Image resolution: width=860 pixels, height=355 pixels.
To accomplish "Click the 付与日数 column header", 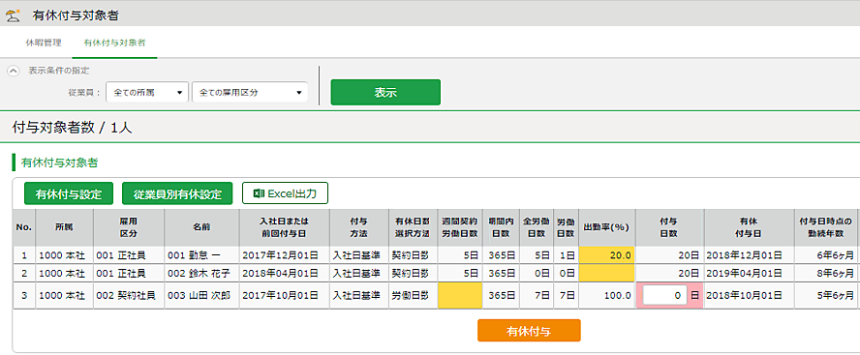I will (669, 228).
